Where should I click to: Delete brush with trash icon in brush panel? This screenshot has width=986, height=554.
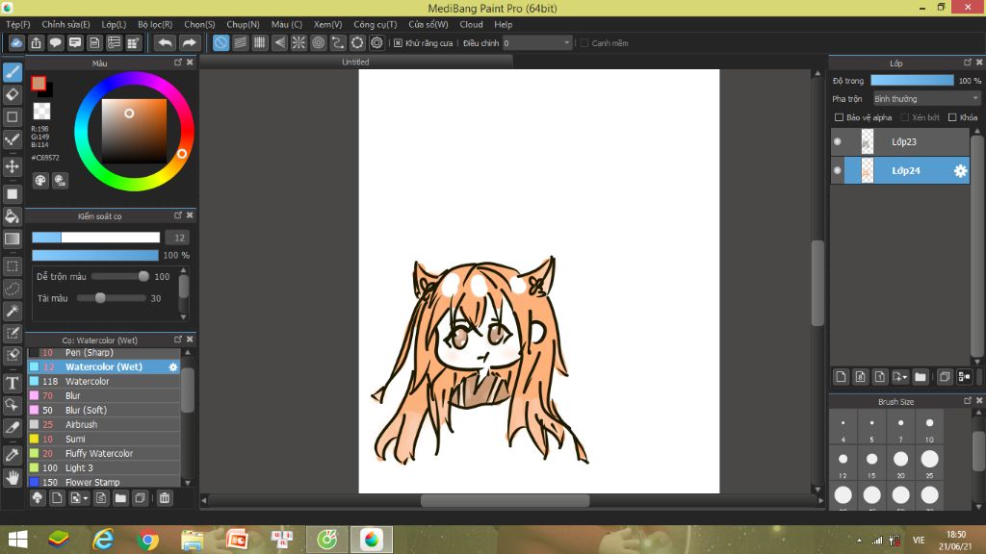(x=164, y=498)
